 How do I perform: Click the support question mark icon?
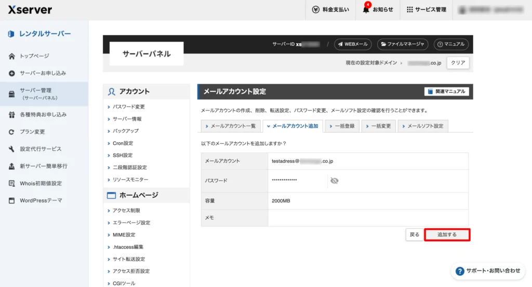coord(459,271)
